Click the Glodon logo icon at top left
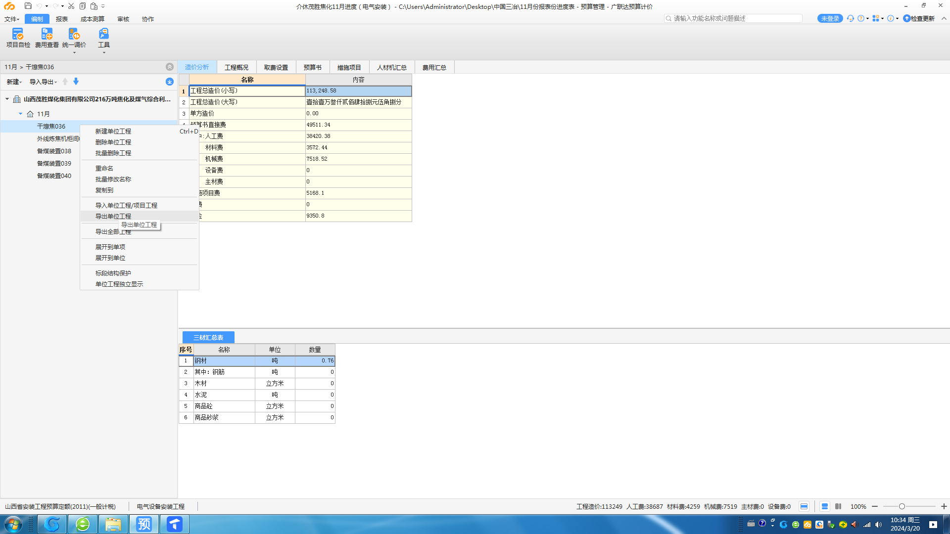Viewport: 950px width, 534px height. [x=9, y=6]
